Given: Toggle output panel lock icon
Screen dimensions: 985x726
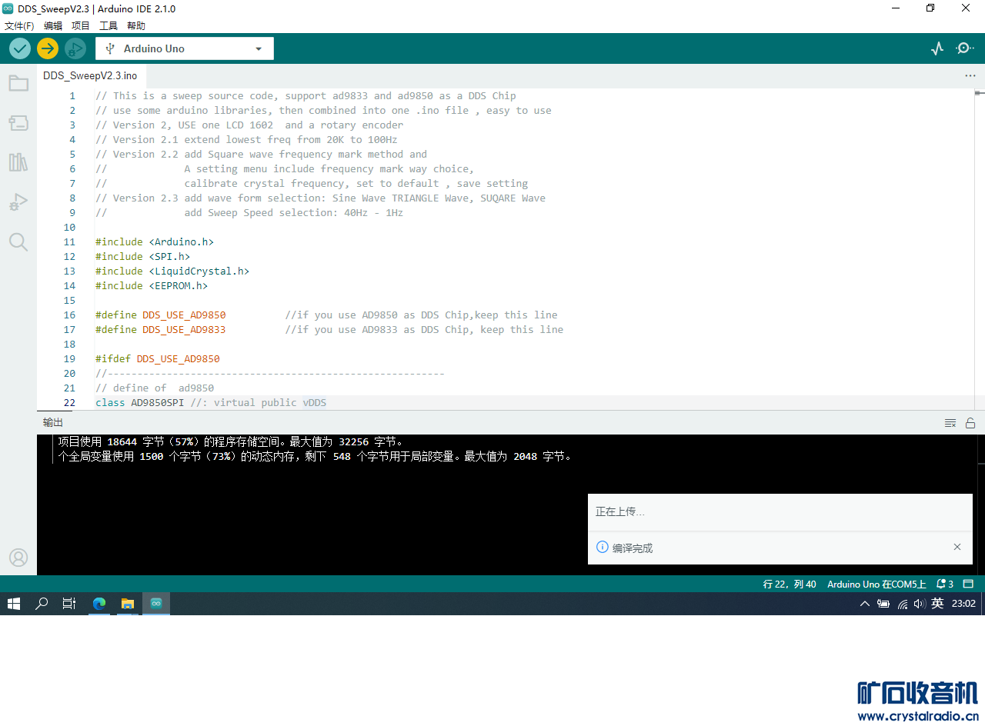Looking at the screenshot, I should point(970,423).
